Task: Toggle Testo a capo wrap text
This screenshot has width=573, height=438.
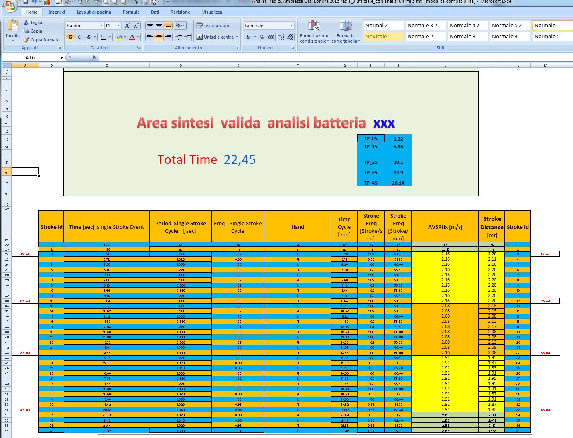Action: 213,26
